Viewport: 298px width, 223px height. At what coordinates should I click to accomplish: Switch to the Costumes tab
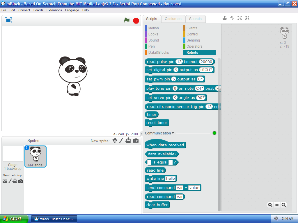173,19
